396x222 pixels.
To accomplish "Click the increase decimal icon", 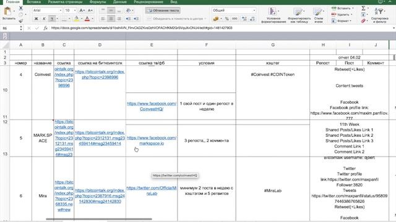I will (x=244, y=18).
